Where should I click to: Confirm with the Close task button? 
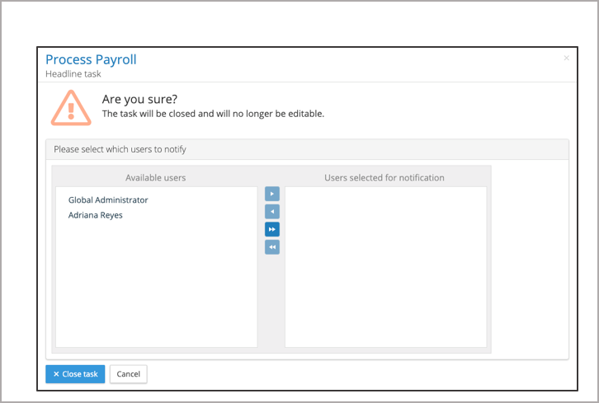click(x=75, y=374)
